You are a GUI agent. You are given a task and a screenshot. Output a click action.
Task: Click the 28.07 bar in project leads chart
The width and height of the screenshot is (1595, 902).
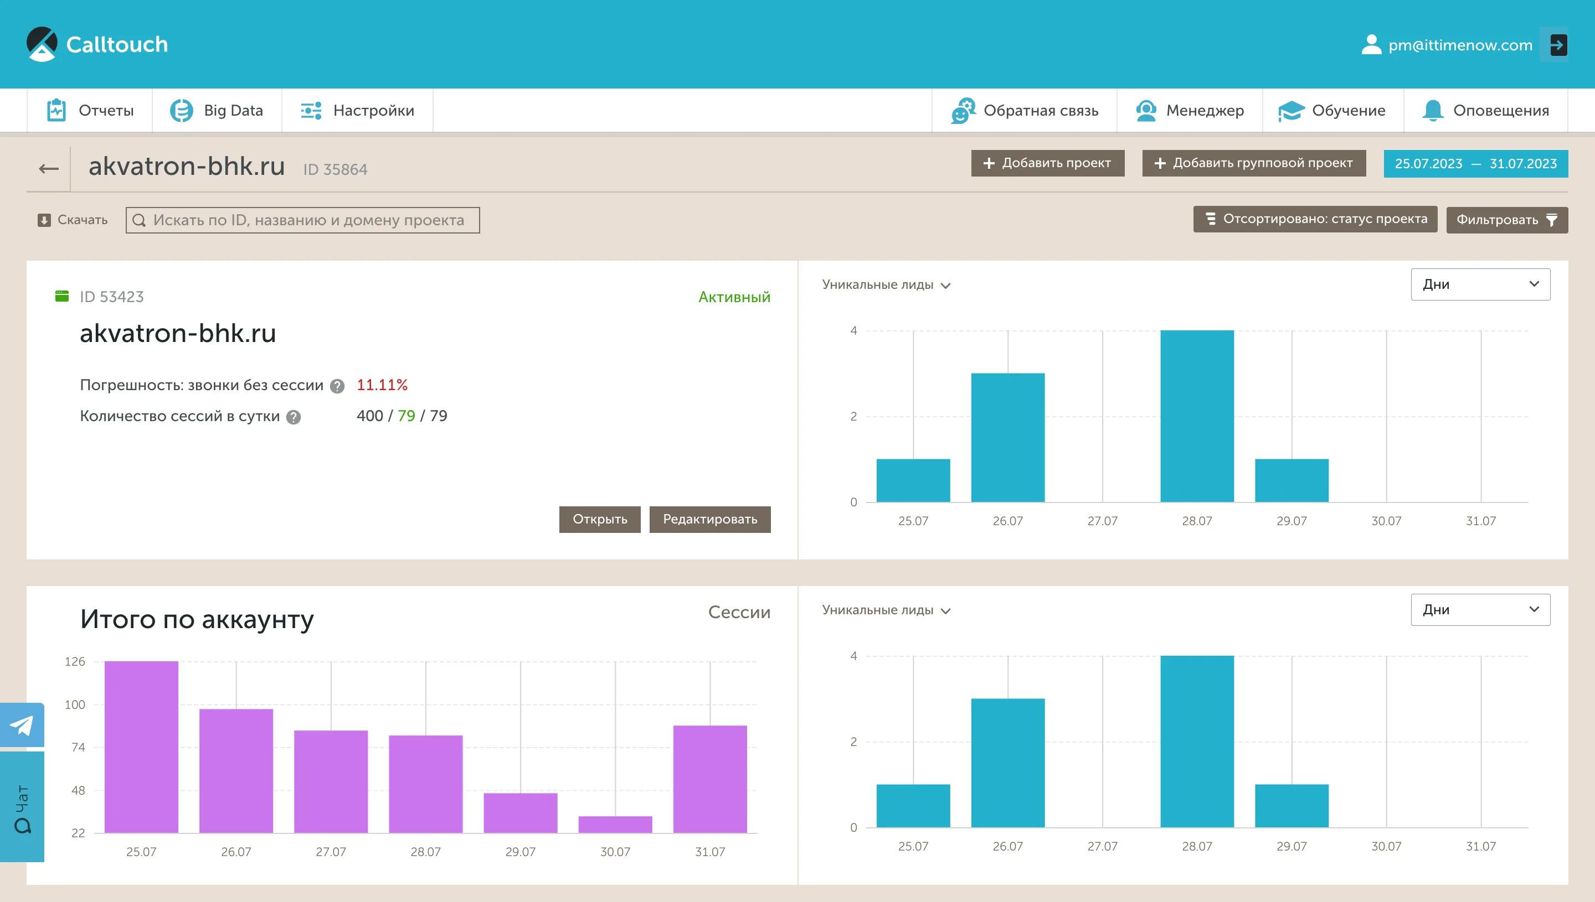click(x=1196, y=416)
